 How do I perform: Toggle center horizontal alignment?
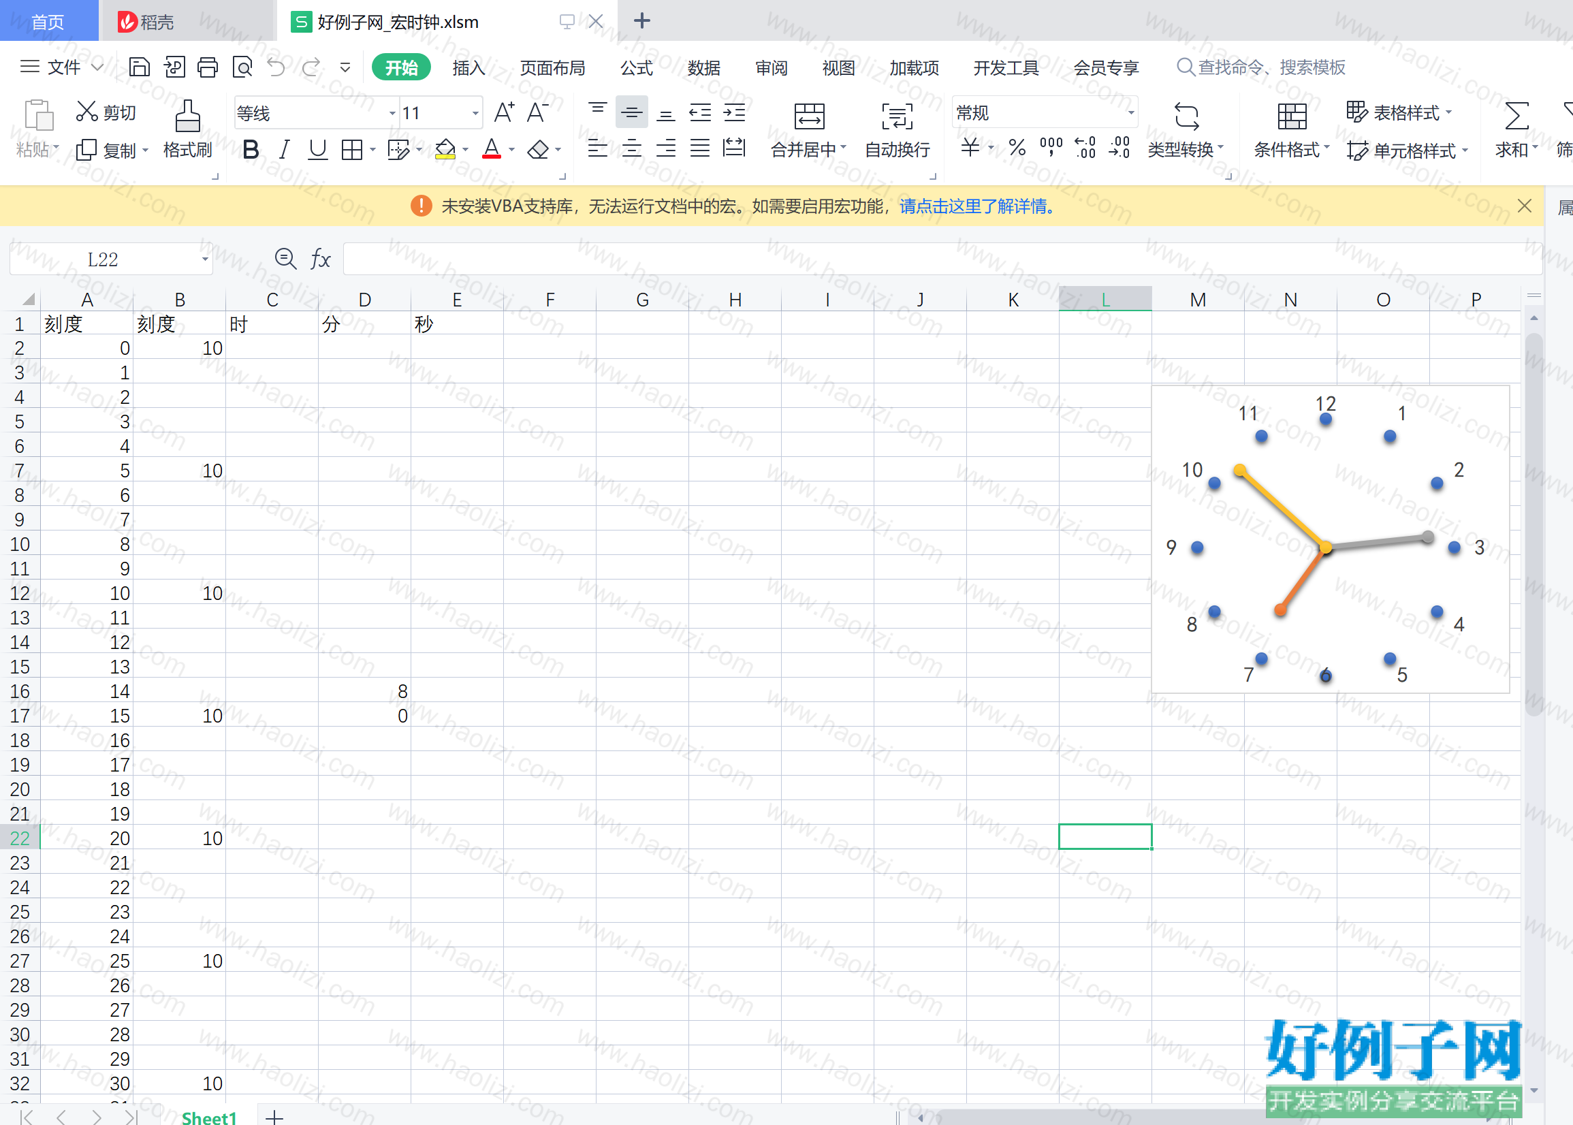(x=632, y=148)
